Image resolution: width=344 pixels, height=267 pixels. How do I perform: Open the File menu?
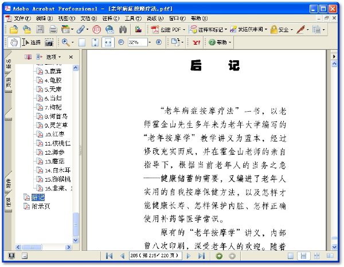(22, 18)
